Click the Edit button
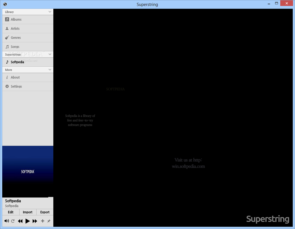The height and width of the screenshot is (229, 295). click(x=11, y=212)
